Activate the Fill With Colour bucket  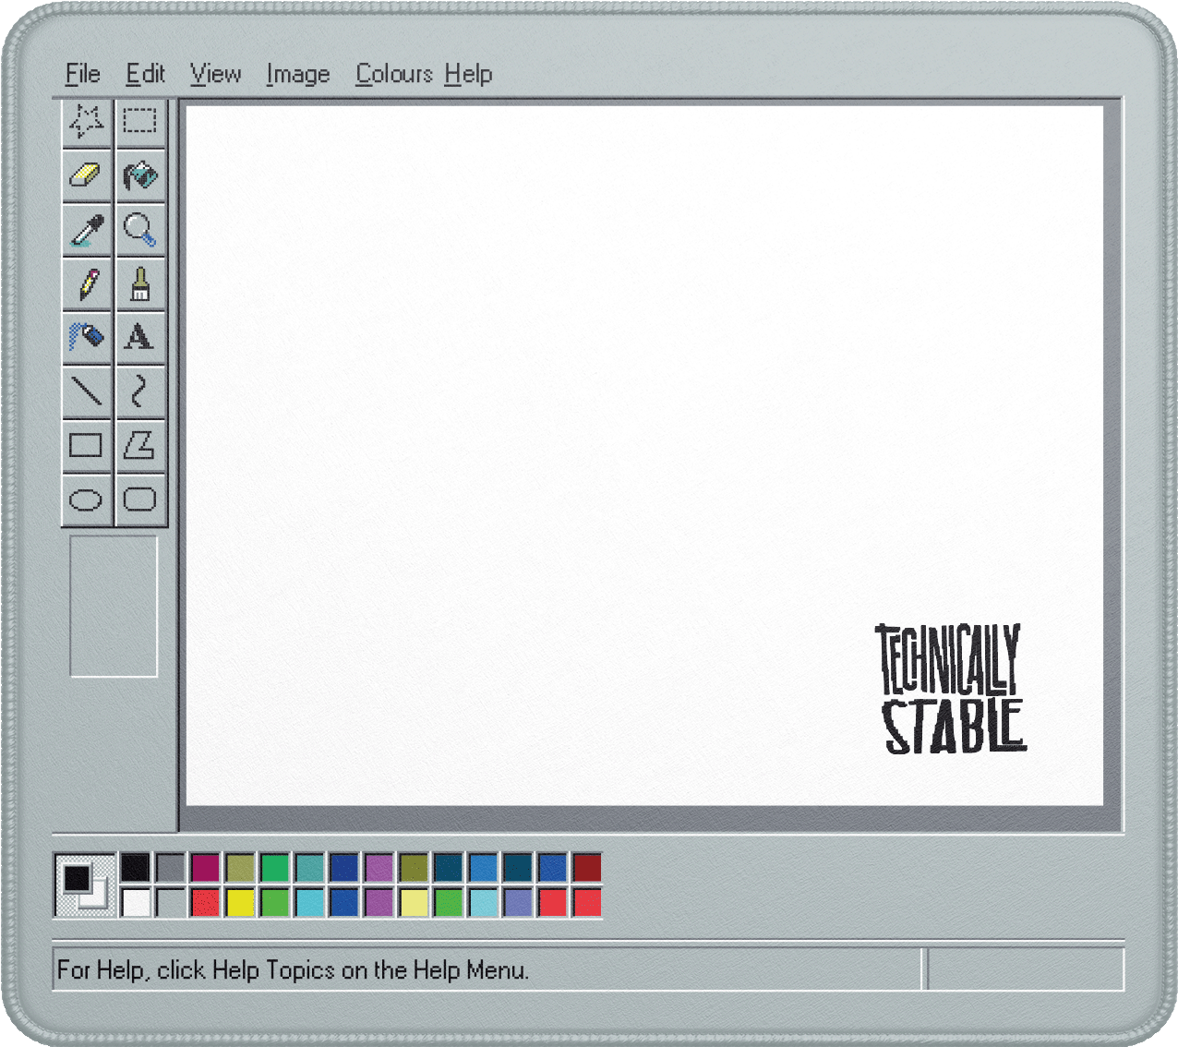[140, 175]
